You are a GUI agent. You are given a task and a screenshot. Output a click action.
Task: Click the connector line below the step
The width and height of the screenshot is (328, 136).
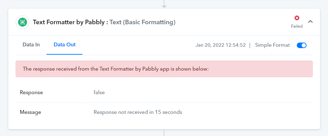pyautogui.click(x=164, y=133)
